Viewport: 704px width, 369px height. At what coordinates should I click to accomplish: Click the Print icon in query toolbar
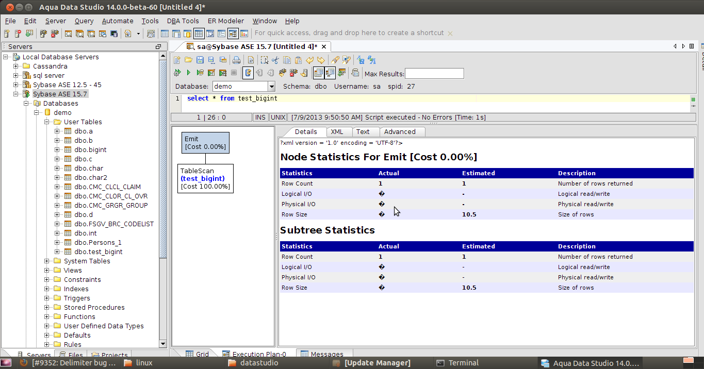click(236, 60)
